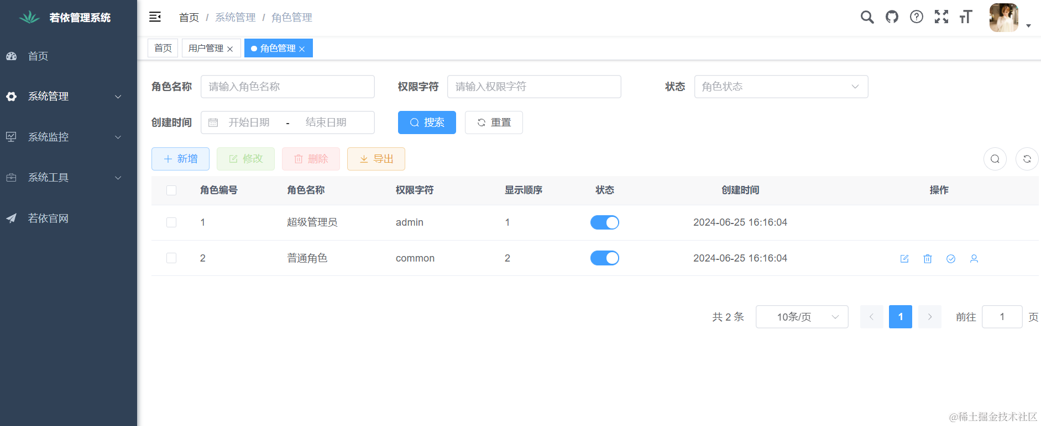The width and height of the screenshot is (1041, 426).
Task: Click the trash icon for 普通角色 row
Action: 928,259
